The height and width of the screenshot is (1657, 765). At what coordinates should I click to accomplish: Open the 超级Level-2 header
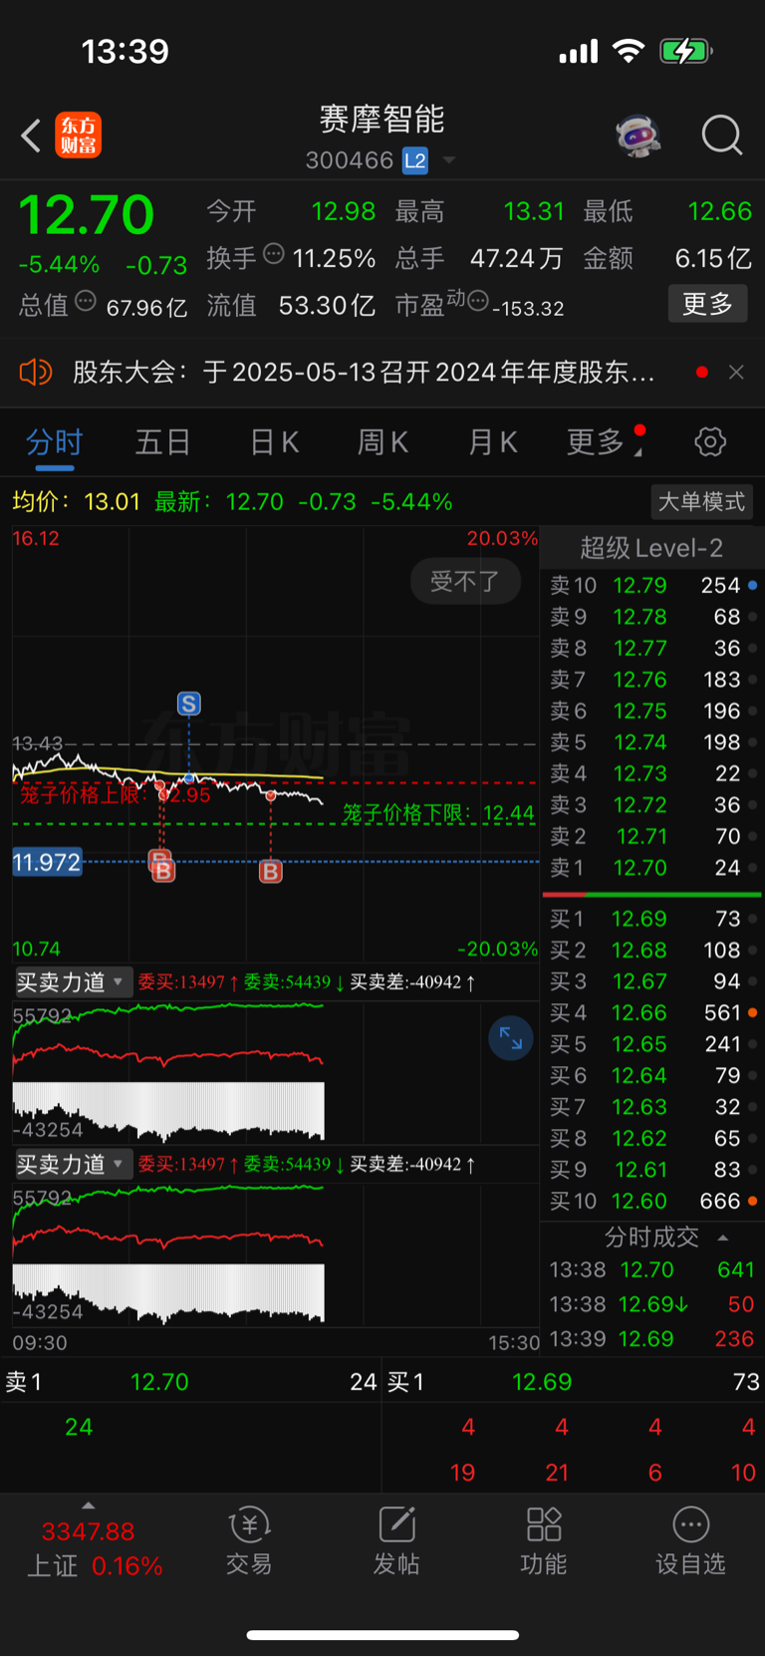(651, 548)
